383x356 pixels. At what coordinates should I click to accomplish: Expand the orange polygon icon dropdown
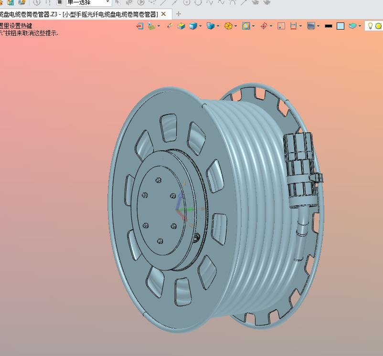(236, 26)
